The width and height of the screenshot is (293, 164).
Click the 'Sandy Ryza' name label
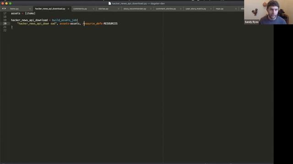tap(251, 22)
